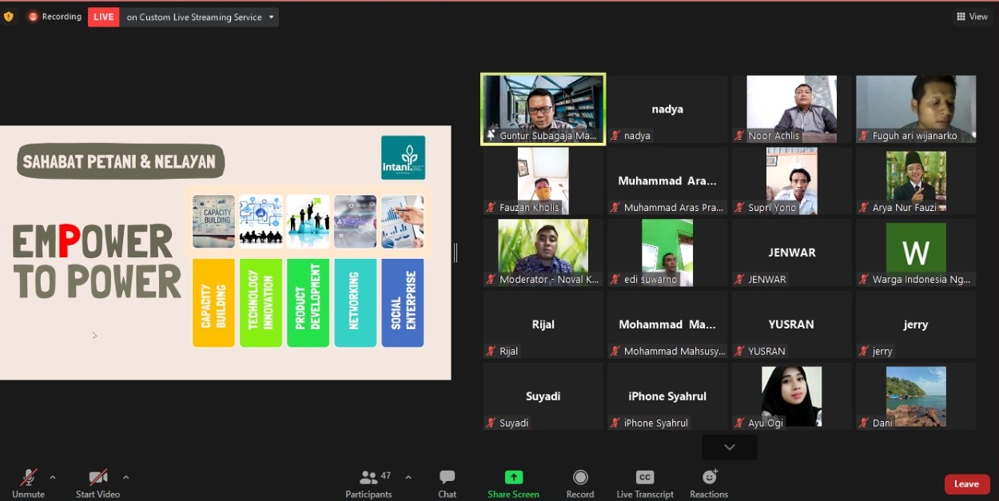Click the encryption shield icon
Screen dimensions: 999x501
(x=9, y=17)
